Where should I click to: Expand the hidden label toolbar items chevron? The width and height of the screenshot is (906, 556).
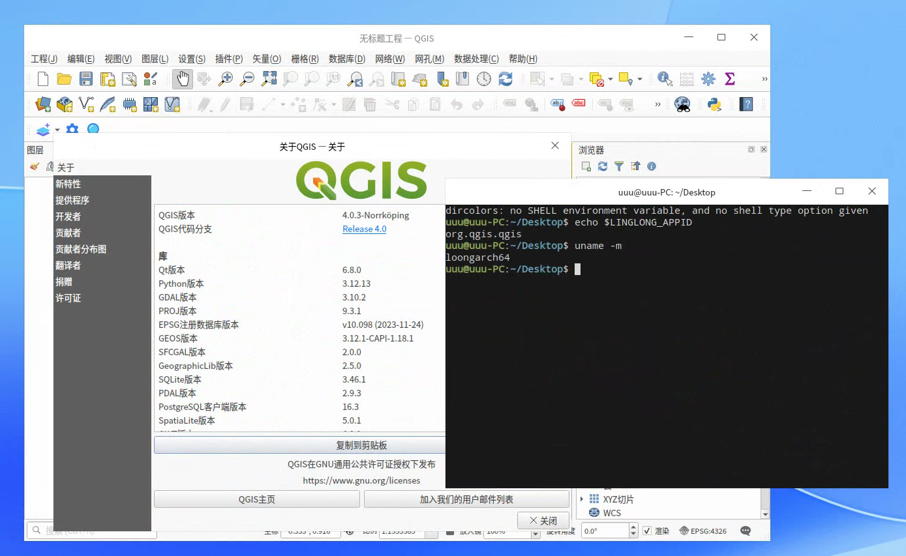(657, 104)
